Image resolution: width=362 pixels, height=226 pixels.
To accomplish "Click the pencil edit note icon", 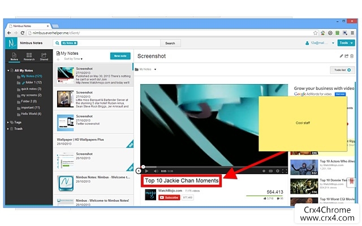I will click(341, 56).
